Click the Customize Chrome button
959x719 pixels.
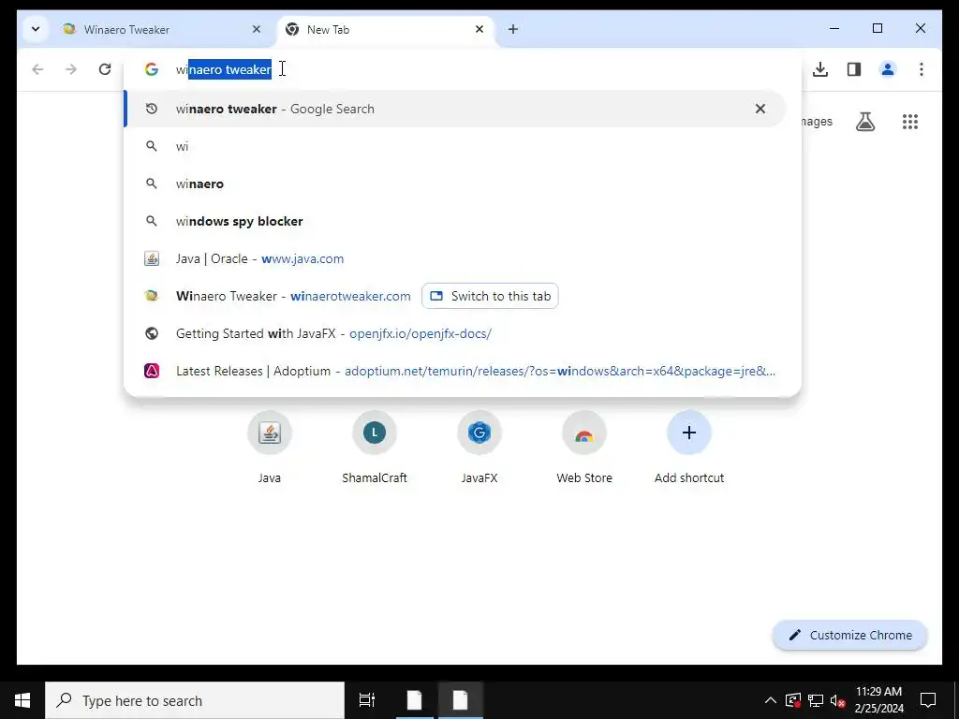(x=850, y=636)
